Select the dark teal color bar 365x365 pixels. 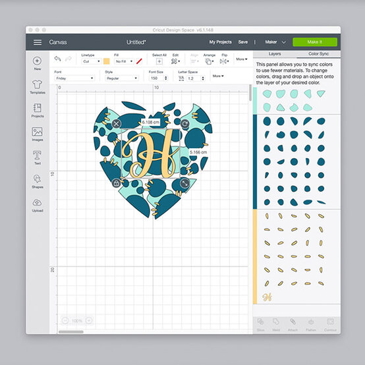pyautogui.click(x=255, y=162)
